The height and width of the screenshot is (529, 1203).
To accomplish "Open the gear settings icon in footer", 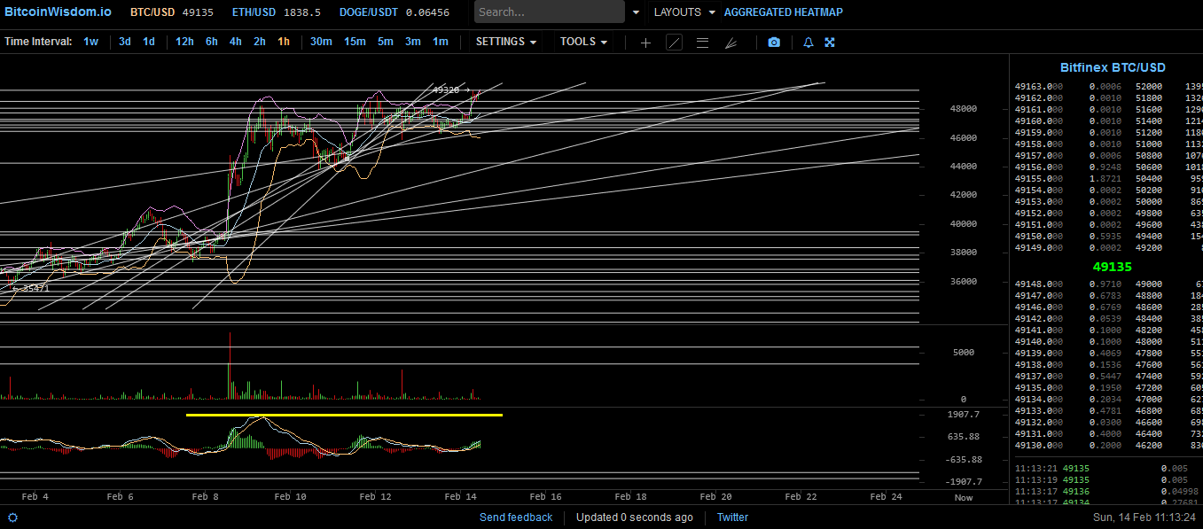I will point(12,517).
